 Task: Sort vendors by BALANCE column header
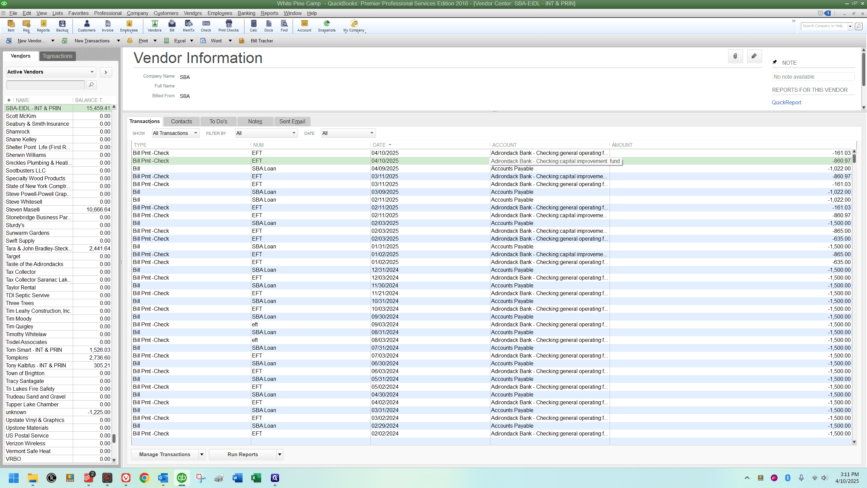(90, 100)
